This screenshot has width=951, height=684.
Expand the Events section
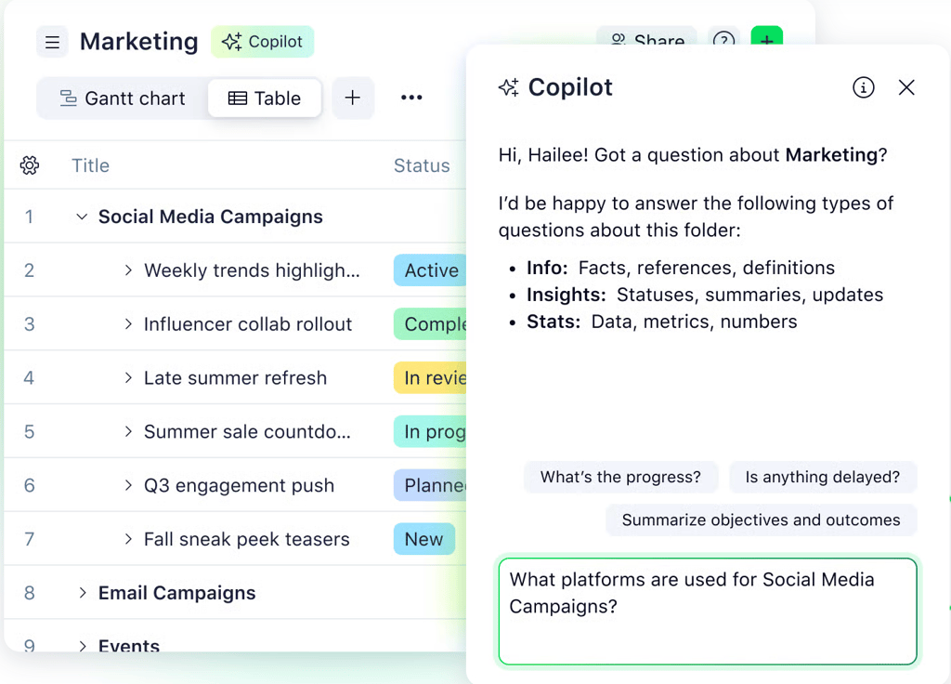(x=82, y=646)
